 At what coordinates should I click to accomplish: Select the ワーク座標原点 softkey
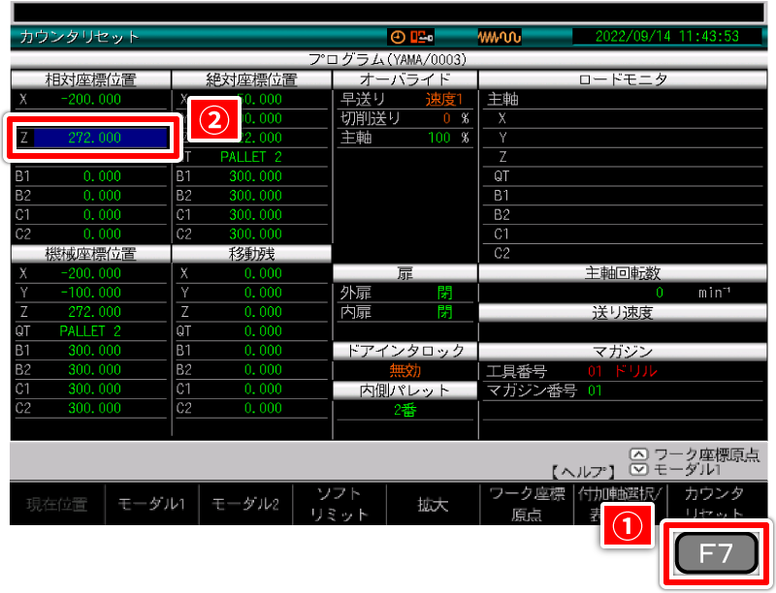pyautogui.click(x=527, y=504)
